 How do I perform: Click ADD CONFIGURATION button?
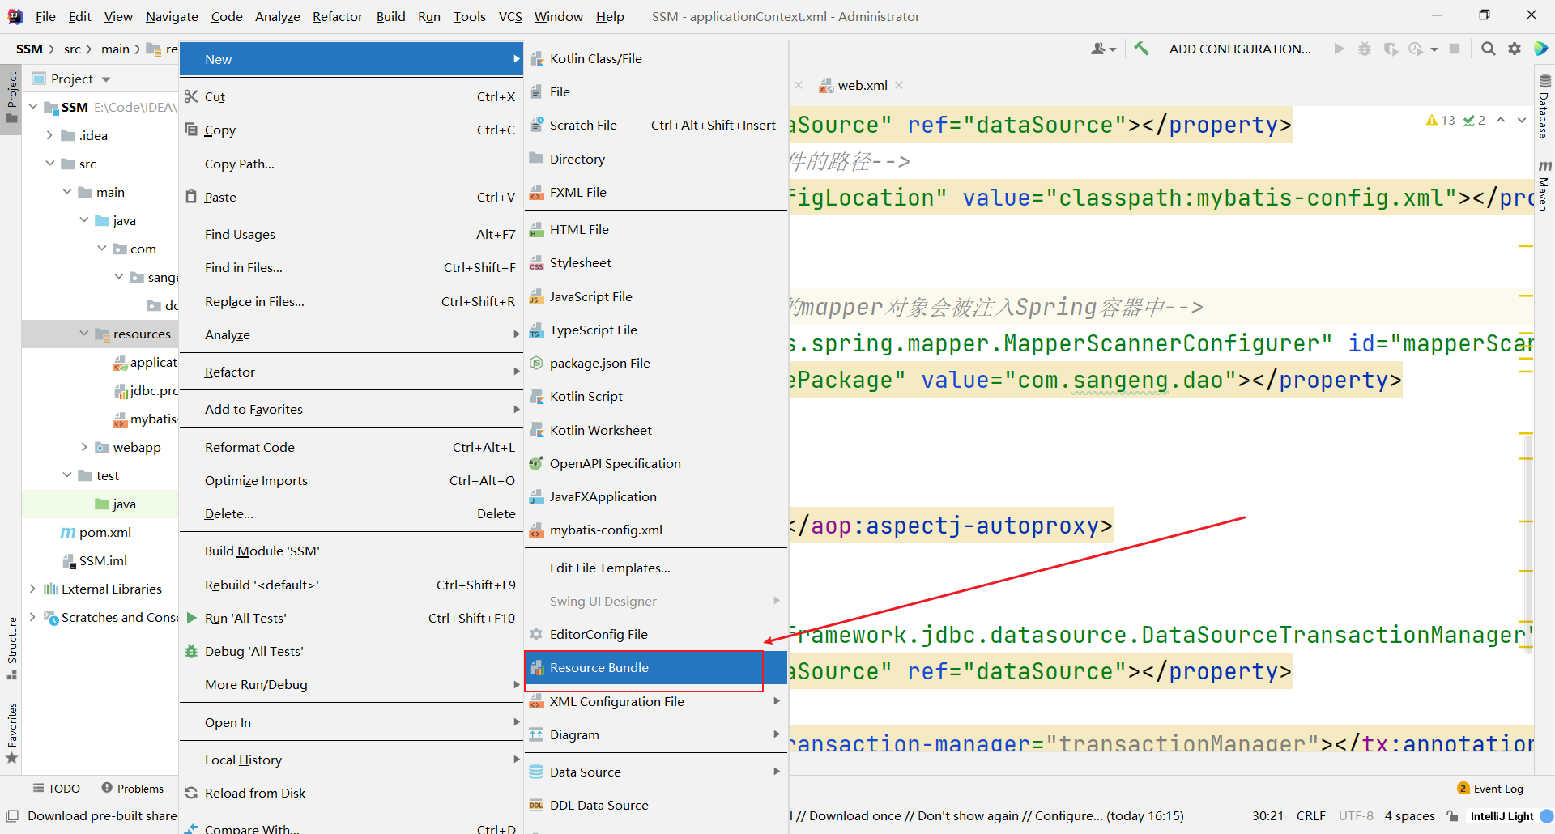point(1240,49)
